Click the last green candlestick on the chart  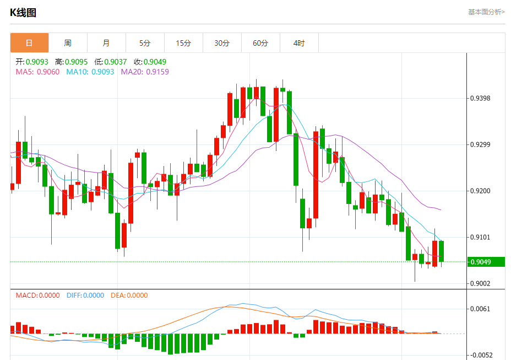441,251
